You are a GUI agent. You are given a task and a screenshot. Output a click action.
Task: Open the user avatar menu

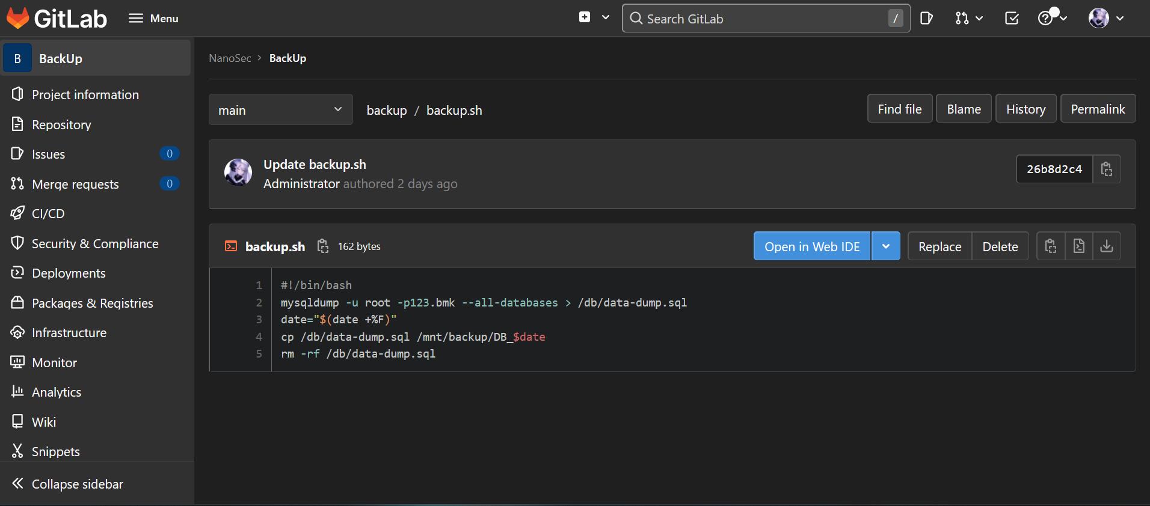[1106, 18]
